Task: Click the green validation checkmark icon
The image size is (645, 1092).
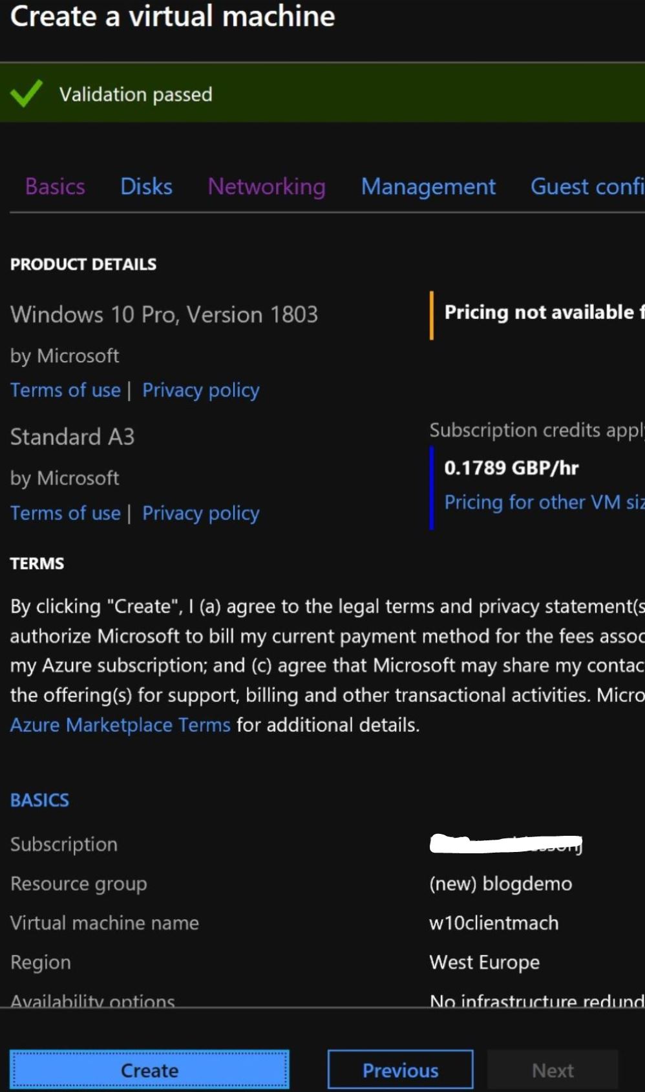Action: pyautogui.click(x=26, y=94)
